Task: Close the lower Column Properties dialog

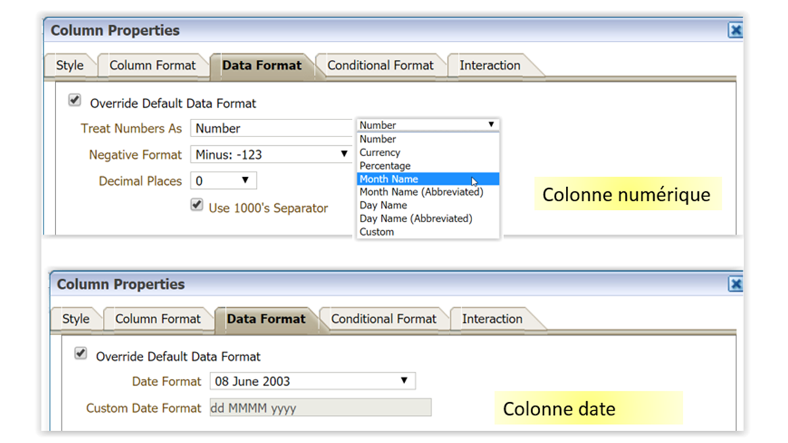Action: [x=735, y=284]
